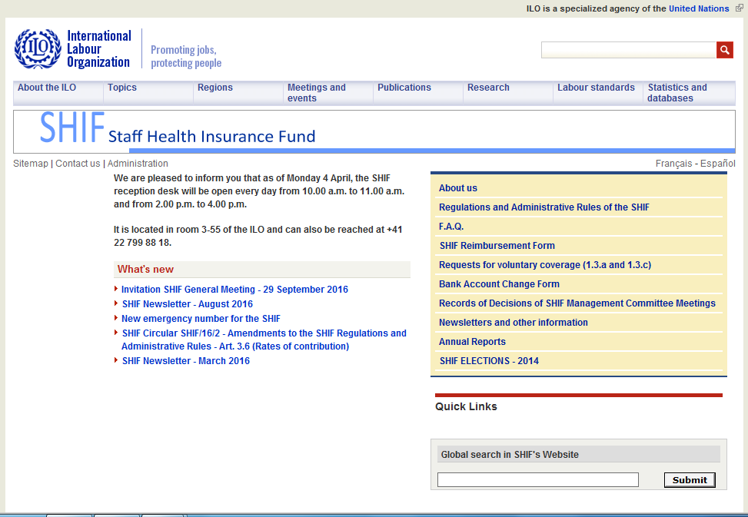Open the Statistics and databases menu

pos(677,93)
